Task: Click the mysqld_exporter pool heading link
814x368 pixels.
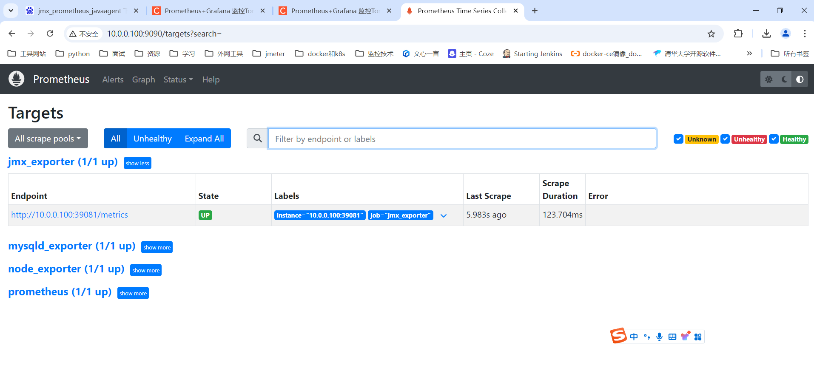Action: (72, 246)
